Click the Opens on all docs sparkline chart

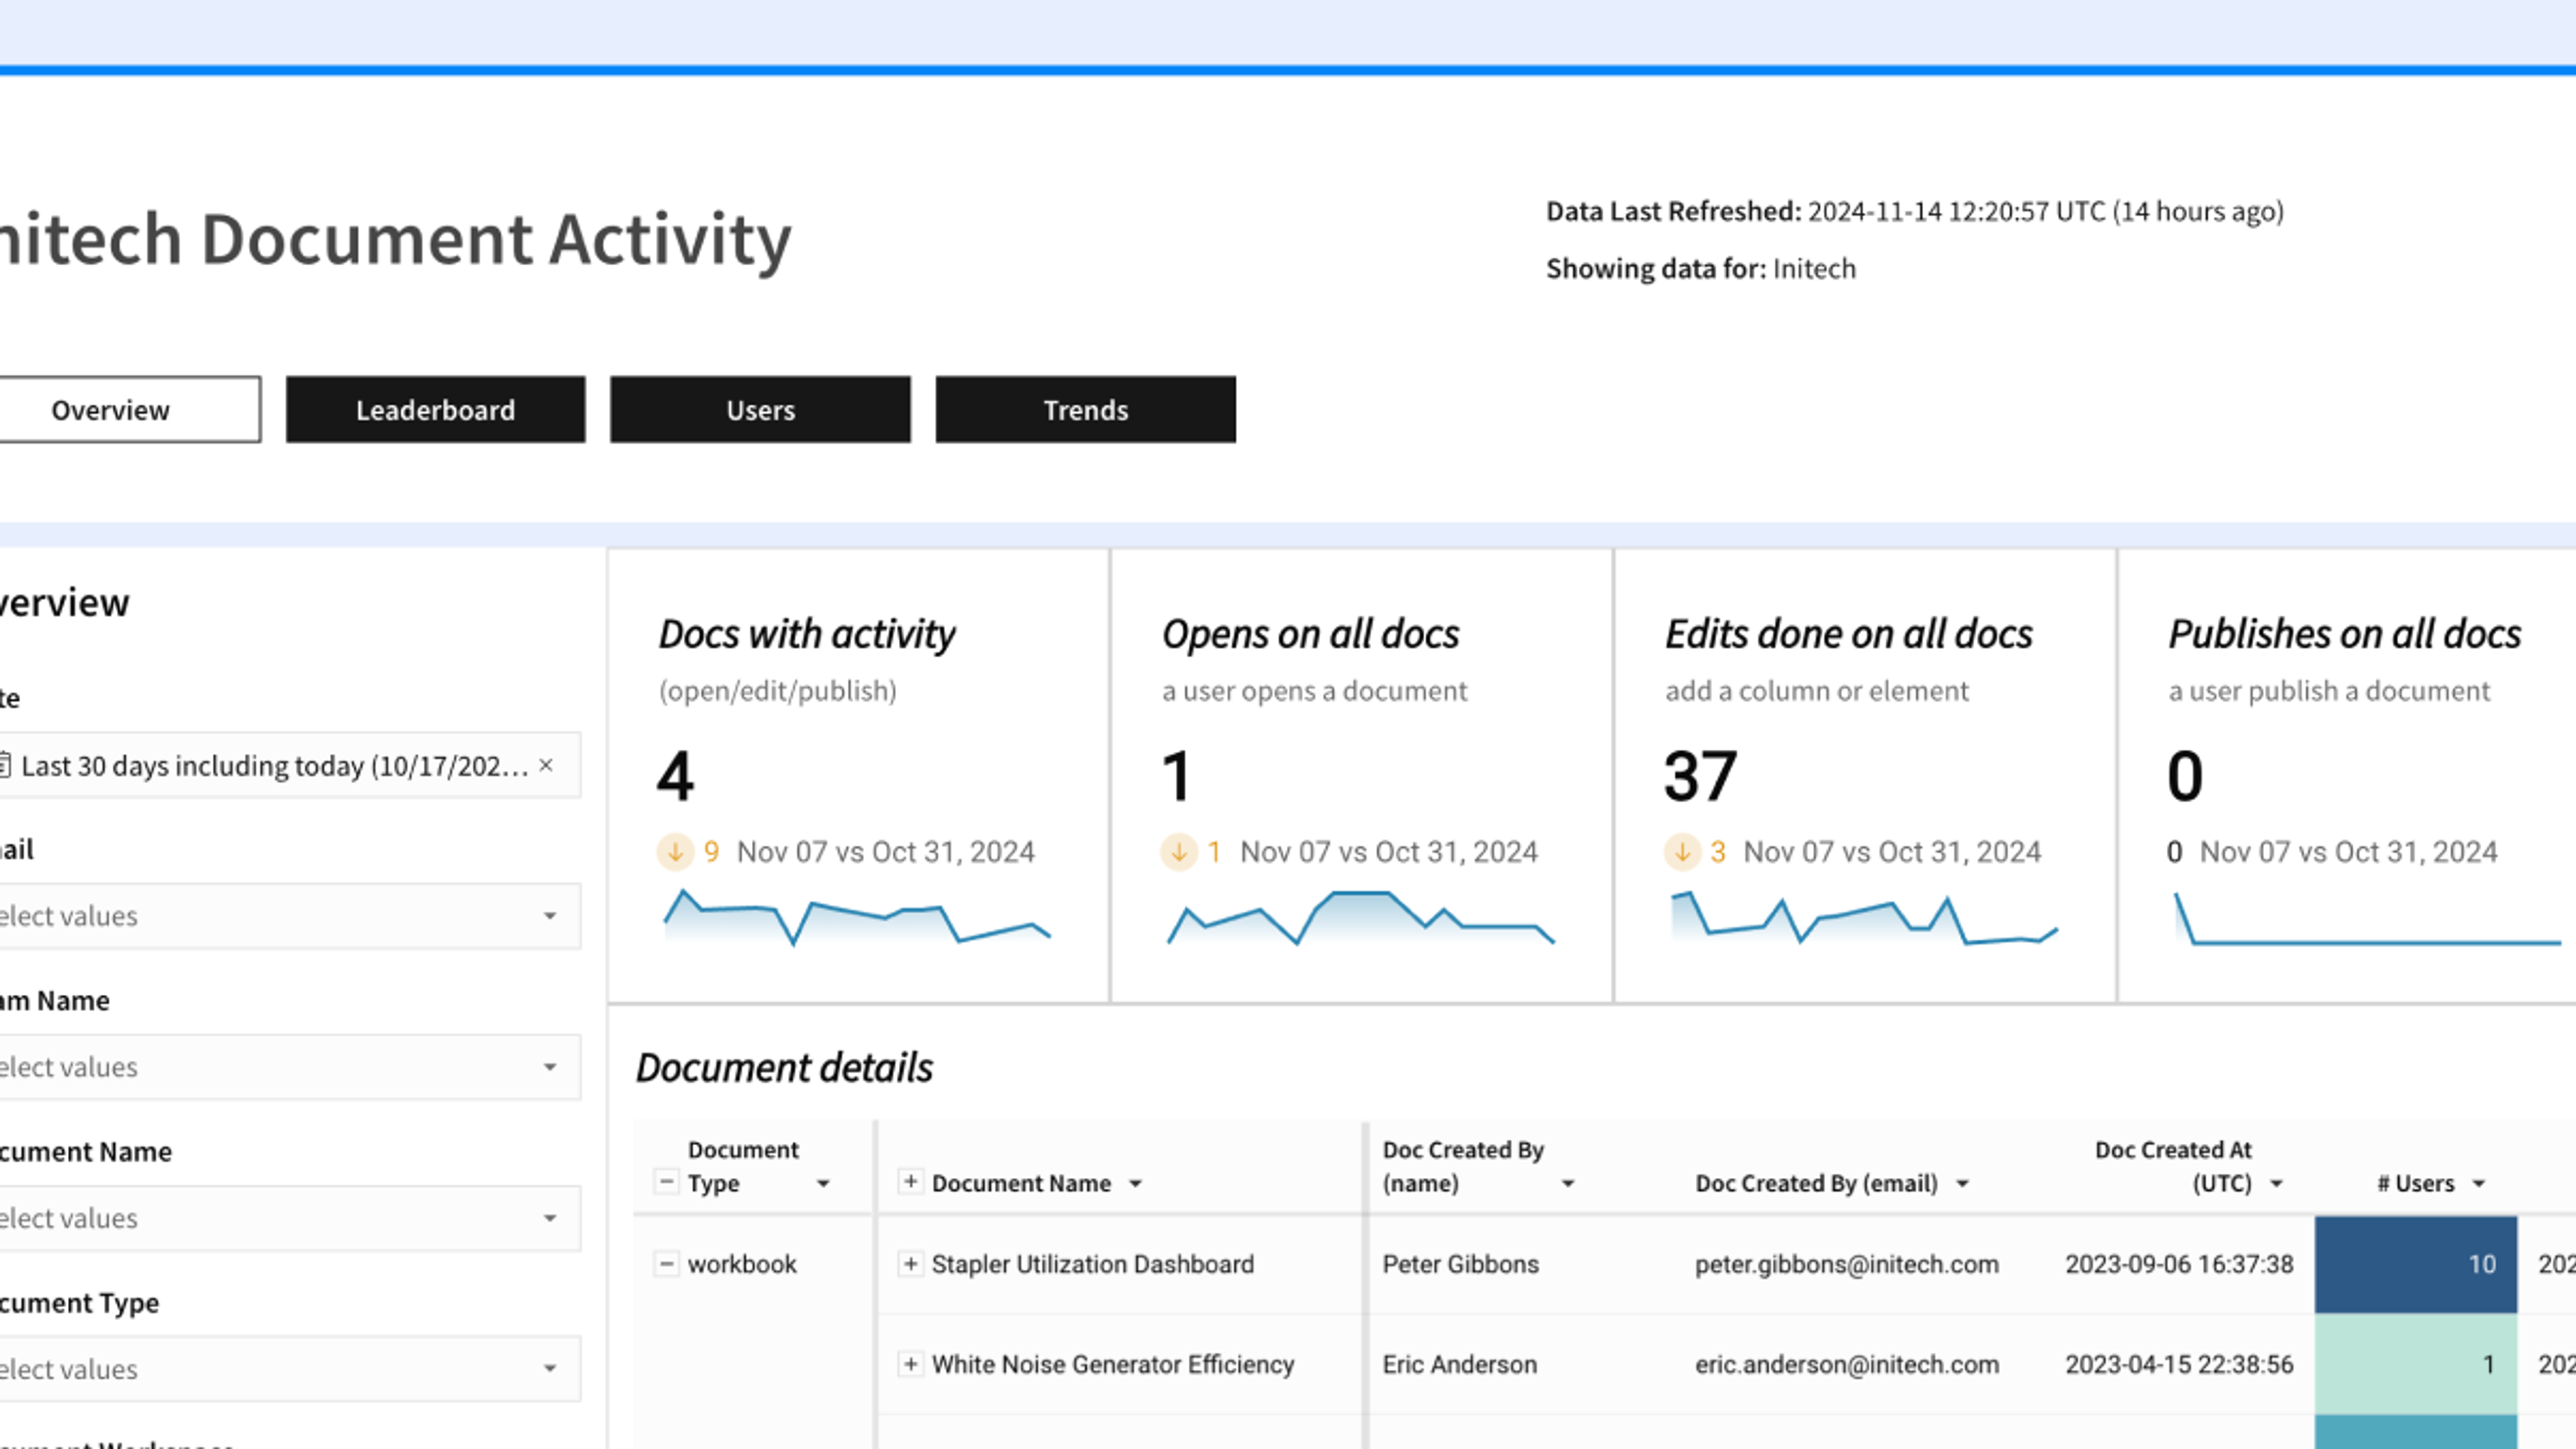pos(1361,917)
